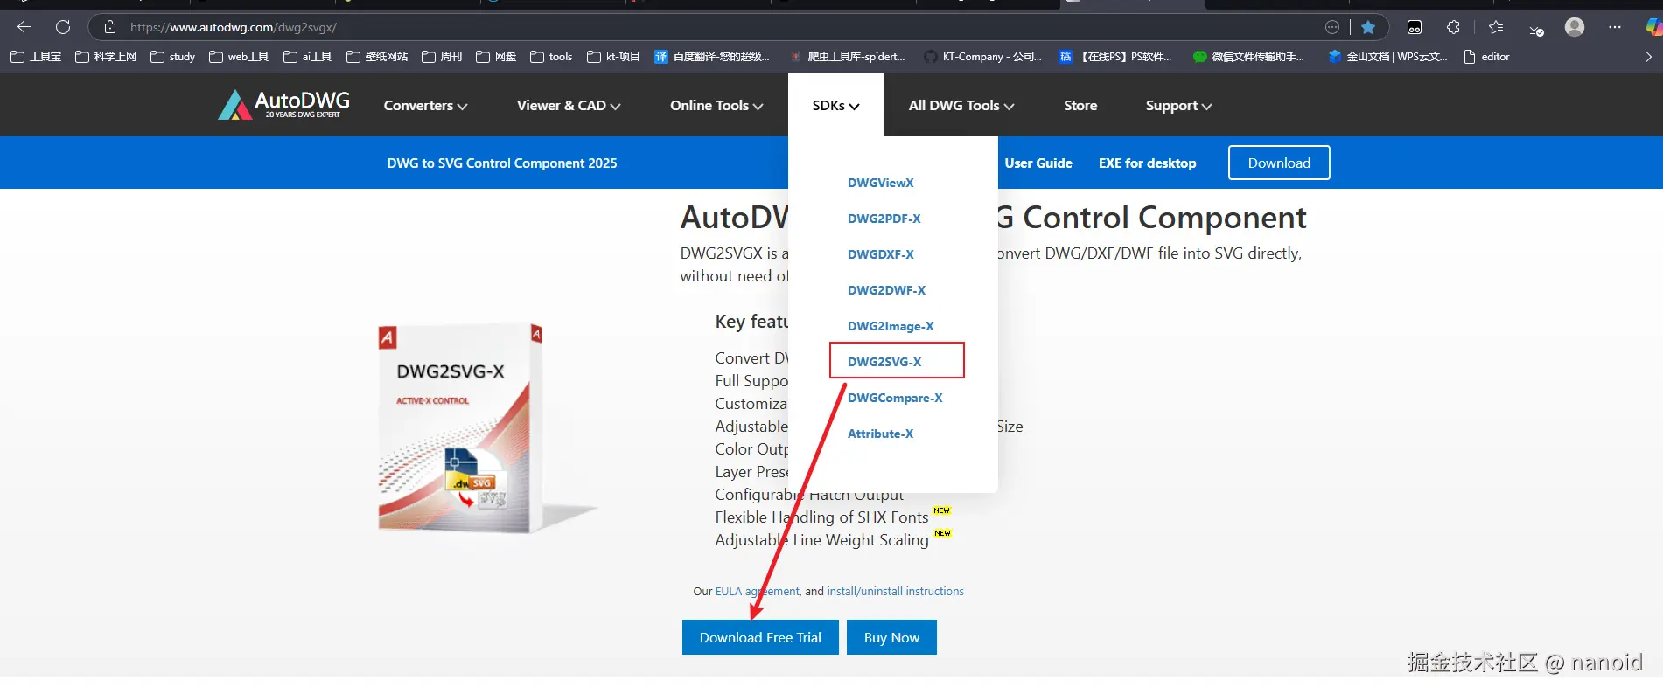Open the 在线PS bookmark
The image size is (1663, 694).
[1115, 57]
